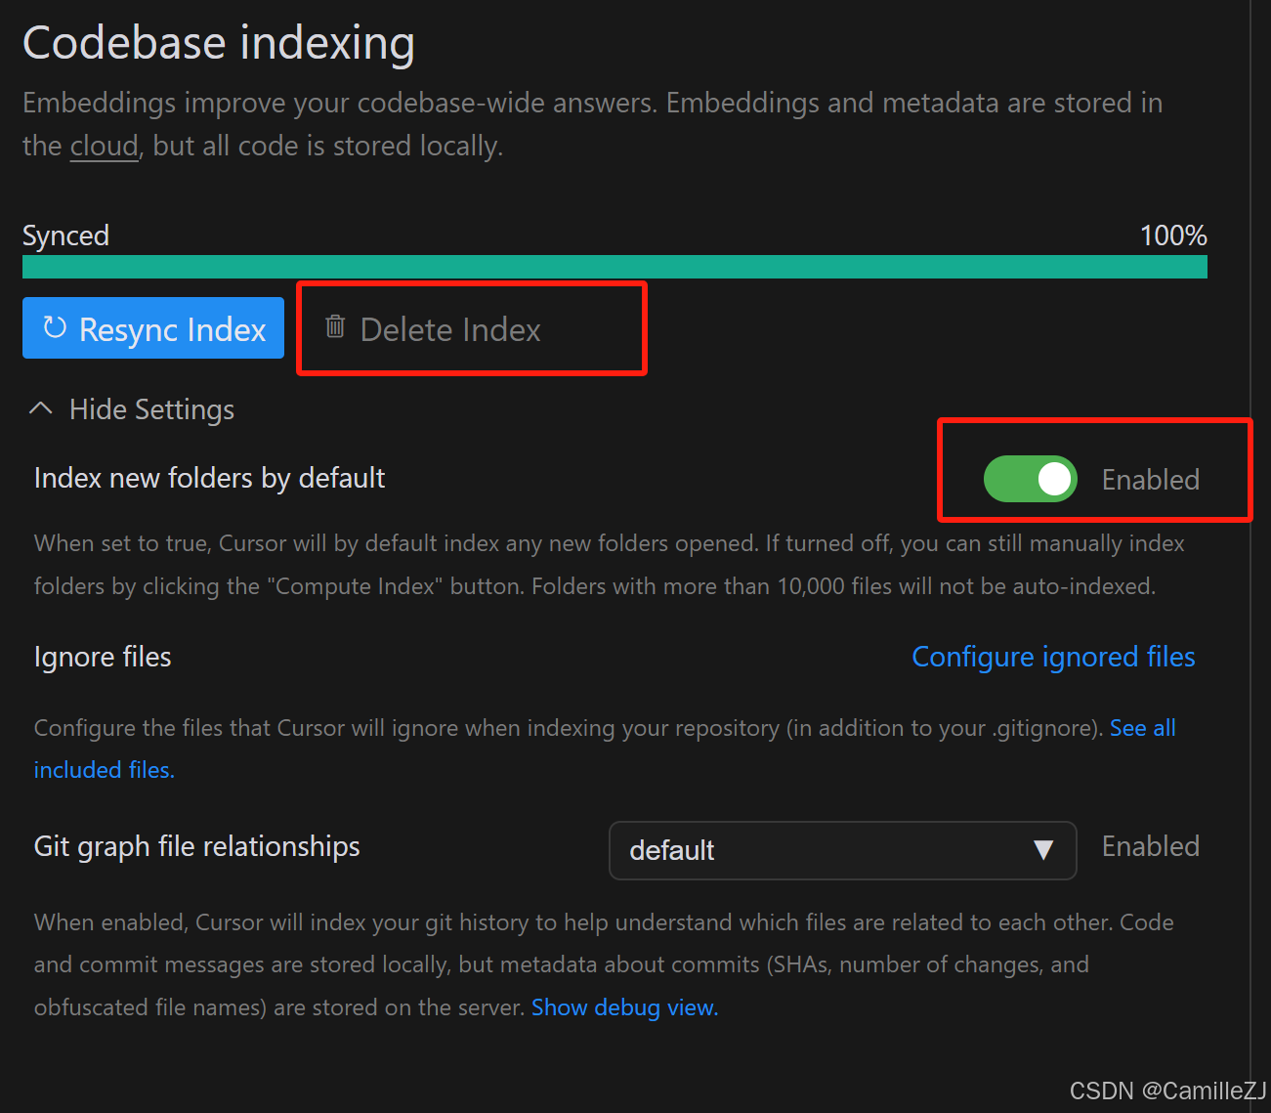
Task: Click the Ignore files label
Action: tap(103, 657)
